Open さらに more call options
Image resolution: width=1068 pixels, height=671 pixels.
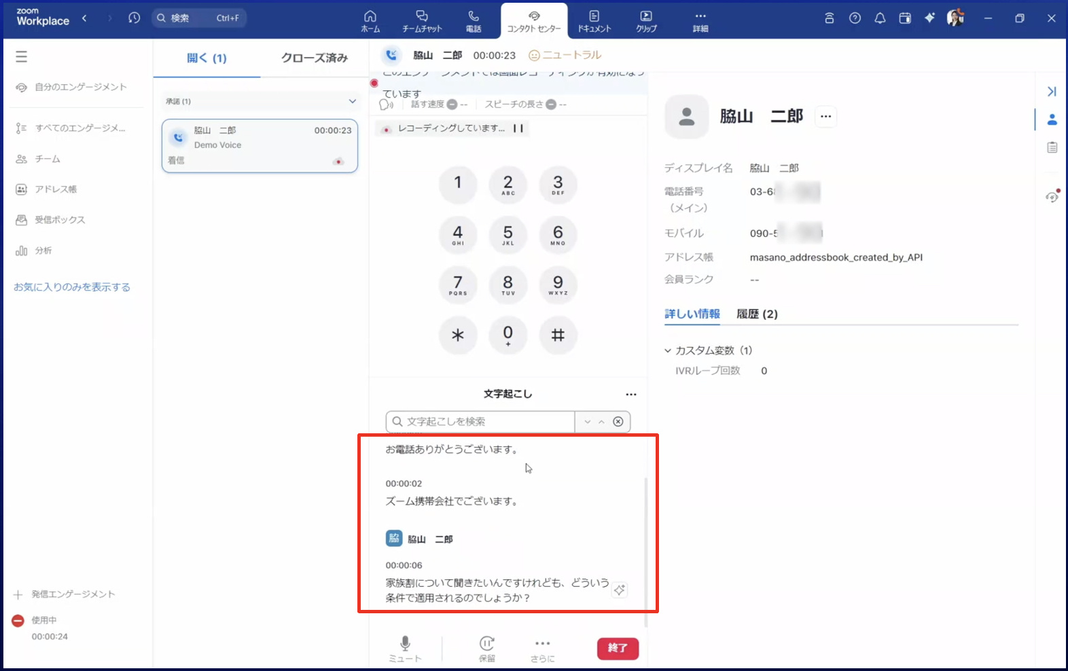point(542,649)
